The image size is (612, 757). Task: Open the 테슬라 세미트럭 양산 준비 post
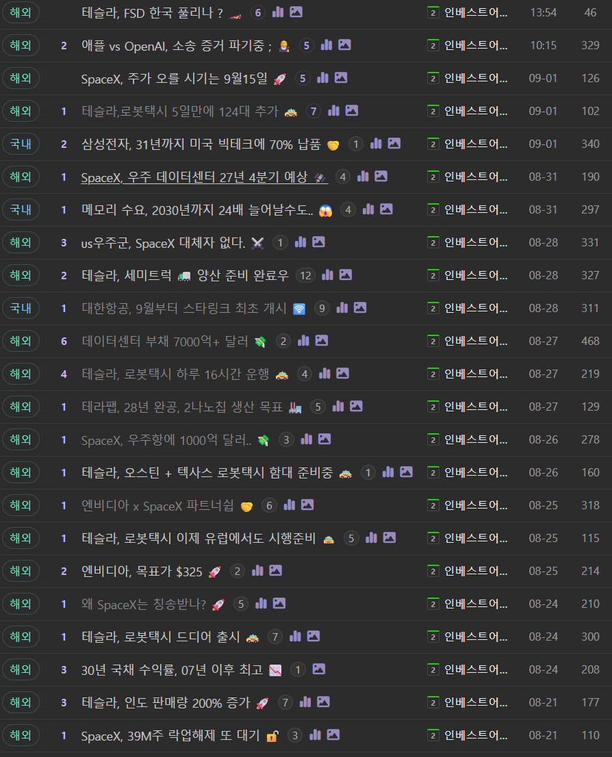[185, 275]
